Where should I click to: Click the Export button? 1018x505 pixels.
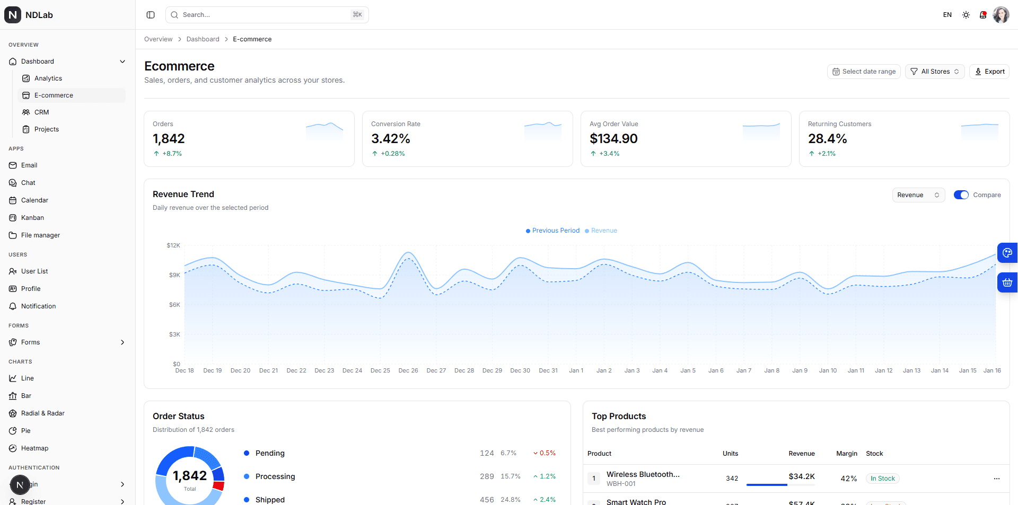pos(989,71)
